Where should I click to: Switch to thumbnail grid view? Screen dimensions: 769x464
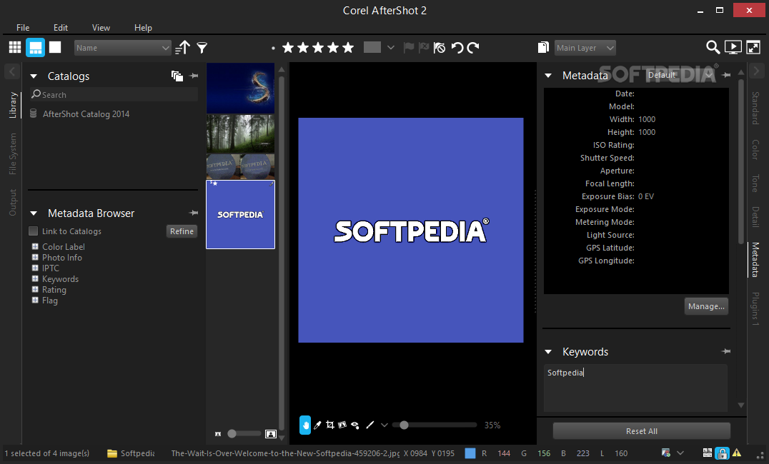coord(15,47)
